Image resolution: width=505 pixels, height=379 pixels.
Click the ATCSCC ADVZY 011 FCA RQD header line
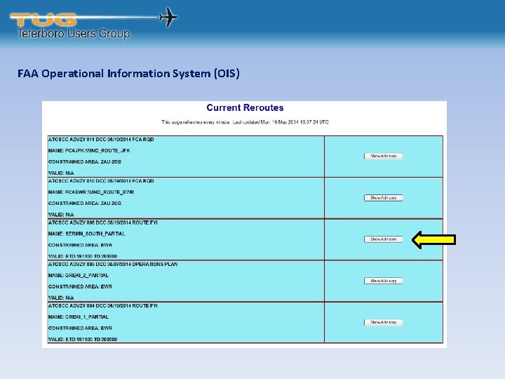101,140
